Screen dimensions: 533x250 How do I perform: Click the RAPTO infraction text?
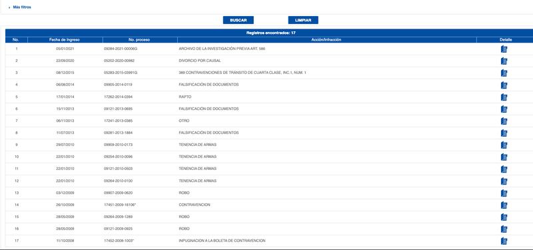(x=185, y=97)
